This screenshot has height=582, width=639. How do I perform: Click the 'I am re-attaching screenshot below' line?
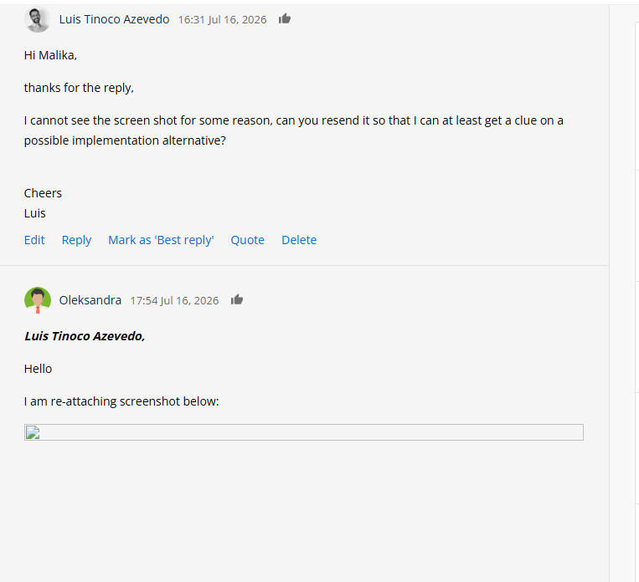tap(121, 401)
